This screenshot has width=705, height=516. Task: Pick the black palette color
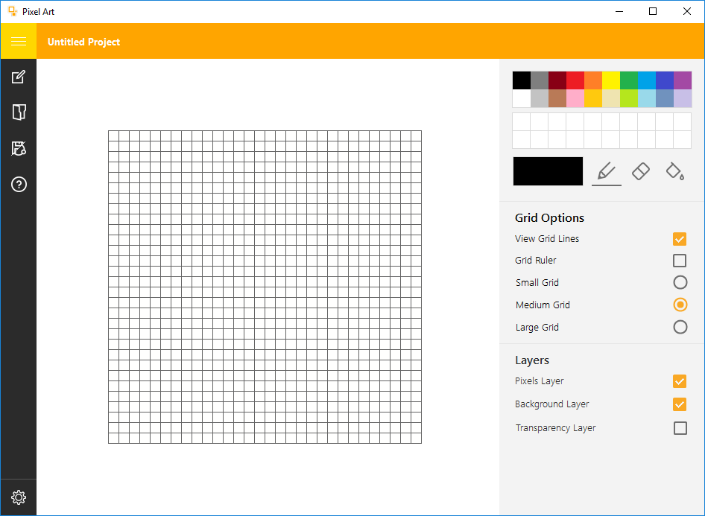[x=522, y=80]
